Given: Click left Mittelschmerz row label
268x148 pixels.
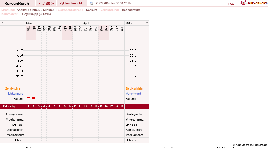Looking at the screenshot, I should 15,119.
